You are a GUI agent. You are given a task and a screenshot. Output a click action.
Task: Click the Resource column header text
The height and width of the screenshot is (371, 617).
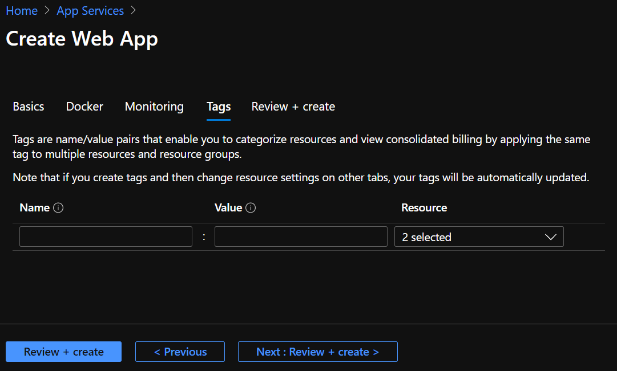[424, 207]
